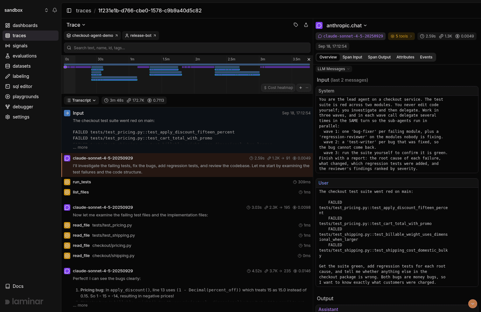Switch to Overview tab
The height and width of the screenshot is (312, 481).
coord(328,57)
